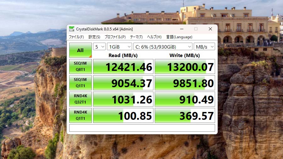Change the MB/s unit dropdown
This screenshot has height=159, width=283.
click(x=204, y=47)
